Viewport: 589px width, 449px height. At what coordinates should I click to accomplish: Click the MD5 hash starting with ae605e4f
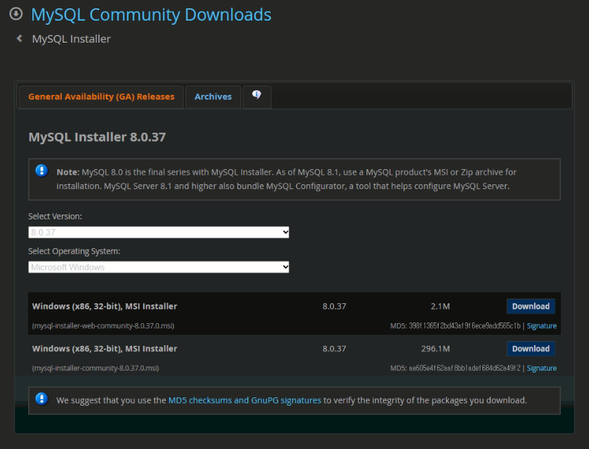pos(465,369)
